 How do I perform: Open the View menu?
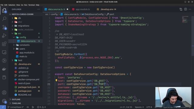pos(18,5)
